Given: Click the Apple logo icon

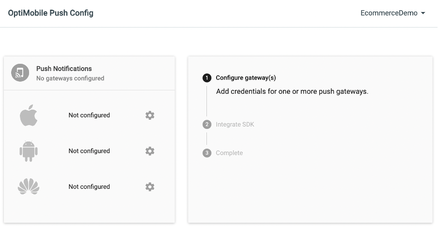Looking at the screenshot, I should pyautogui.click(x=29, y=115).
